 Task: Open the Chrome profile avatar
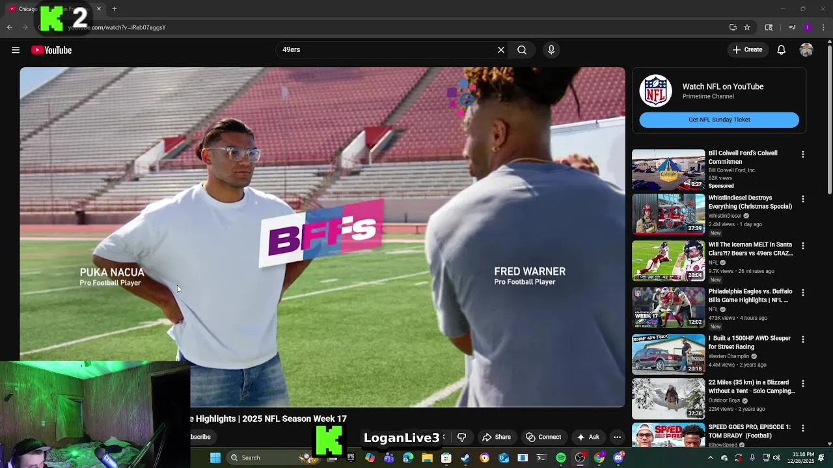point(808,27)
